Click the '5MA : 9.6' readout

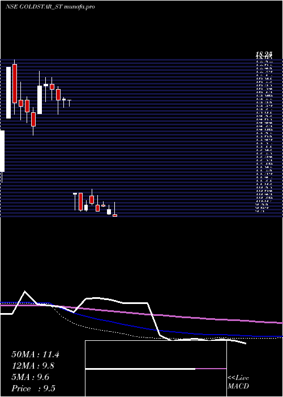[31, 377]
